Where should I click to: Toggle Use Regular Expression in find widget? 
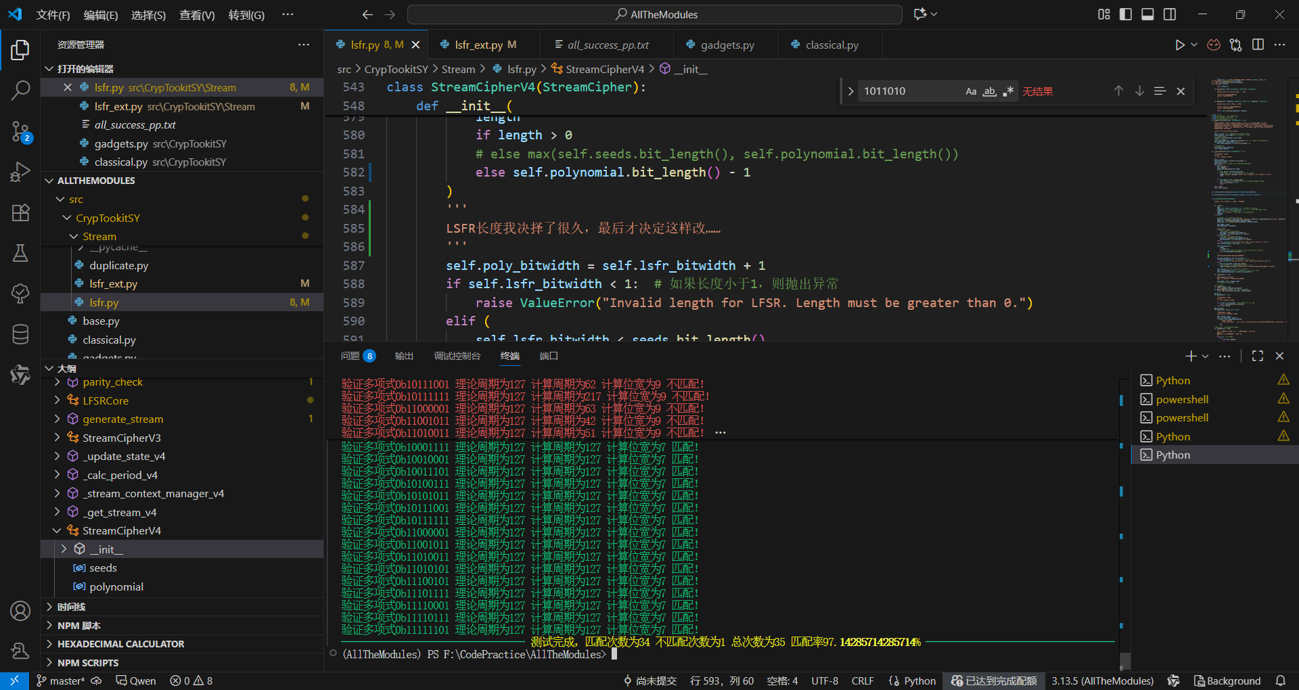1008,91
